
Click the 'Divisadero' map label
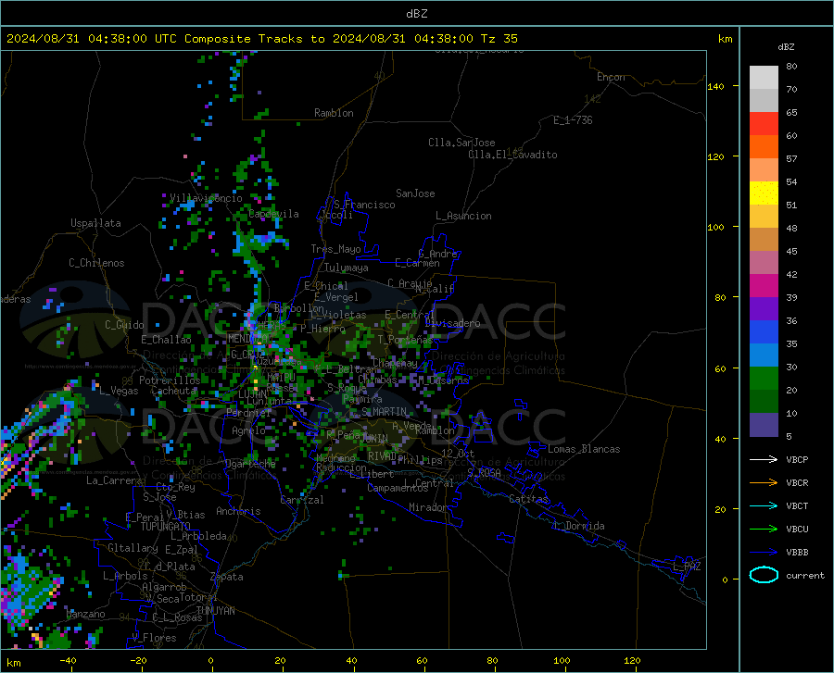(x=452, y=323)
